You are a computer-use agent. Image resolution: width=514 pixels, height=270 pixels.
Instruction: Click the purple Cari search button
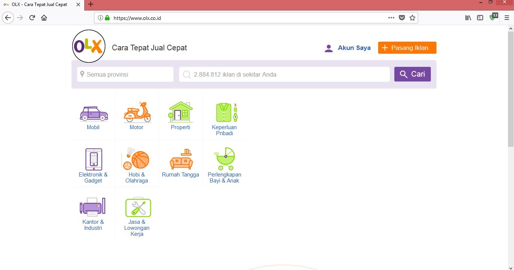click(412, 74)
